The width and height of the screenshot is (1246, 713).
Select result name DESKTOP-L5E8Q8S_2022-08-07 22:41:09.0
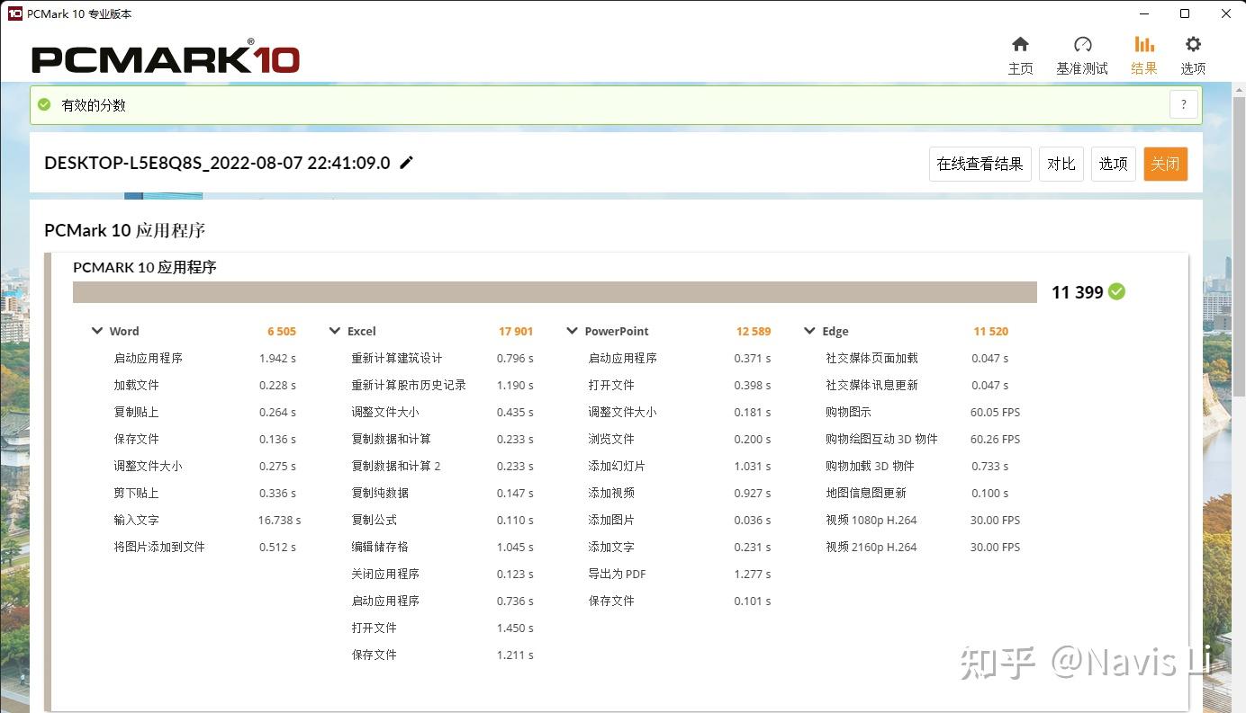coord(217,163)
